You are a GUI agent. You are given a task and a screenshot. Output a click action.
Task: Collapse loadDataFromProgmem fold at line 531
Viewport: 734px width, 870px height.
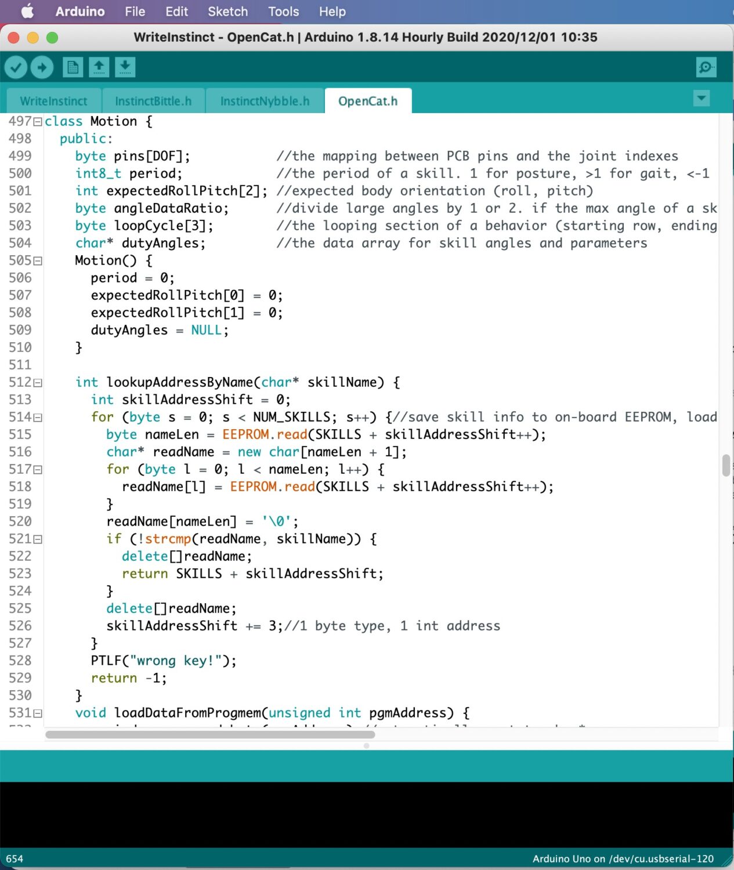[x=38, y=713]
